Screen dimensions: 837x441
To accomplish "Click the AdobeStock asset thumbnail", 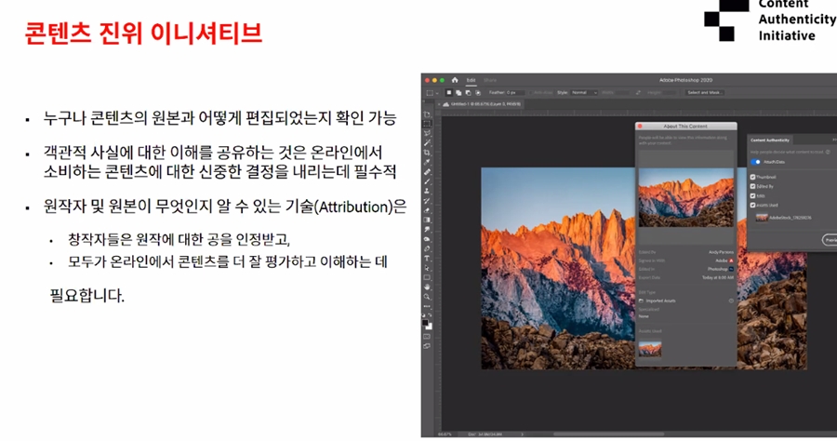I will click(x=762, y=218).
